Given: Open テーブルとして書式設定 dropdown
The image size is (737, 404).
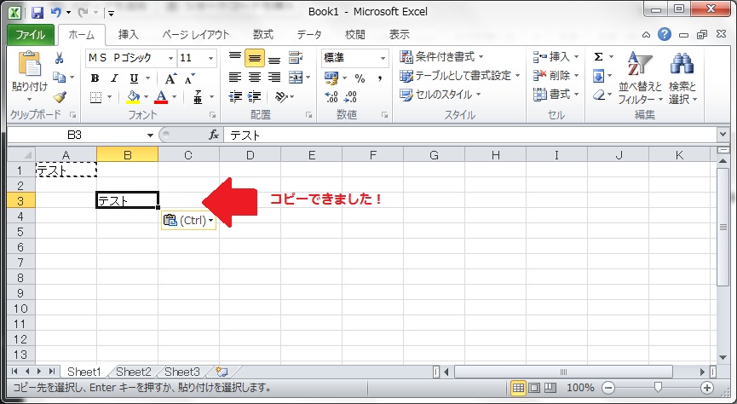Looking at the screenshot, I should 460,76.
